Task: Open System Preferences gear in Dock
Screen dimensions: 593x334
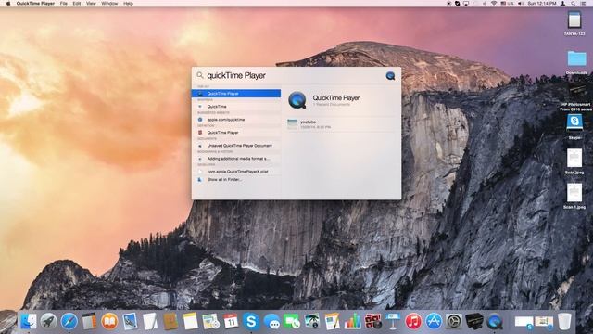Action: [x=454, y=322]
